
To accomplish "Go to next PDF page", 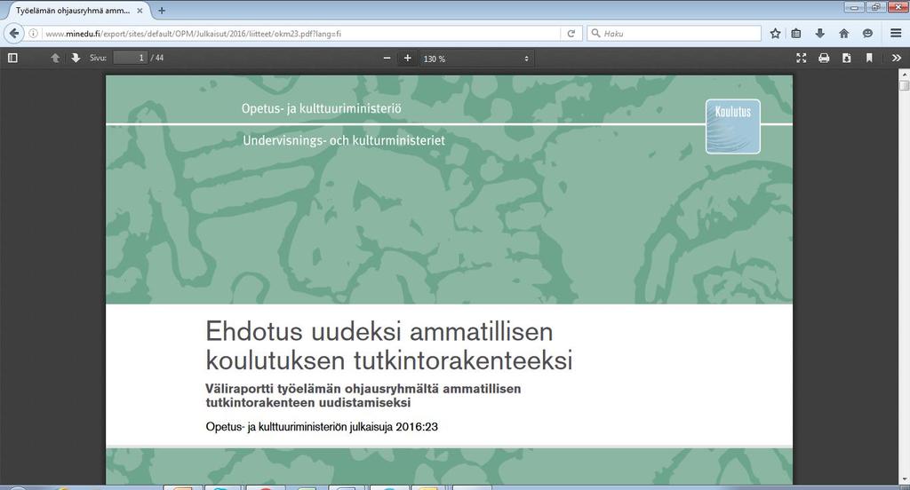I will pos(76,58).
